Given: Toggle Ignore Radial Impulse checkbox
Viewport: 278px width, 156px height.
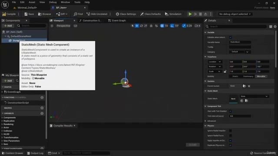Looking at the screenshot, I should [231, 131].
